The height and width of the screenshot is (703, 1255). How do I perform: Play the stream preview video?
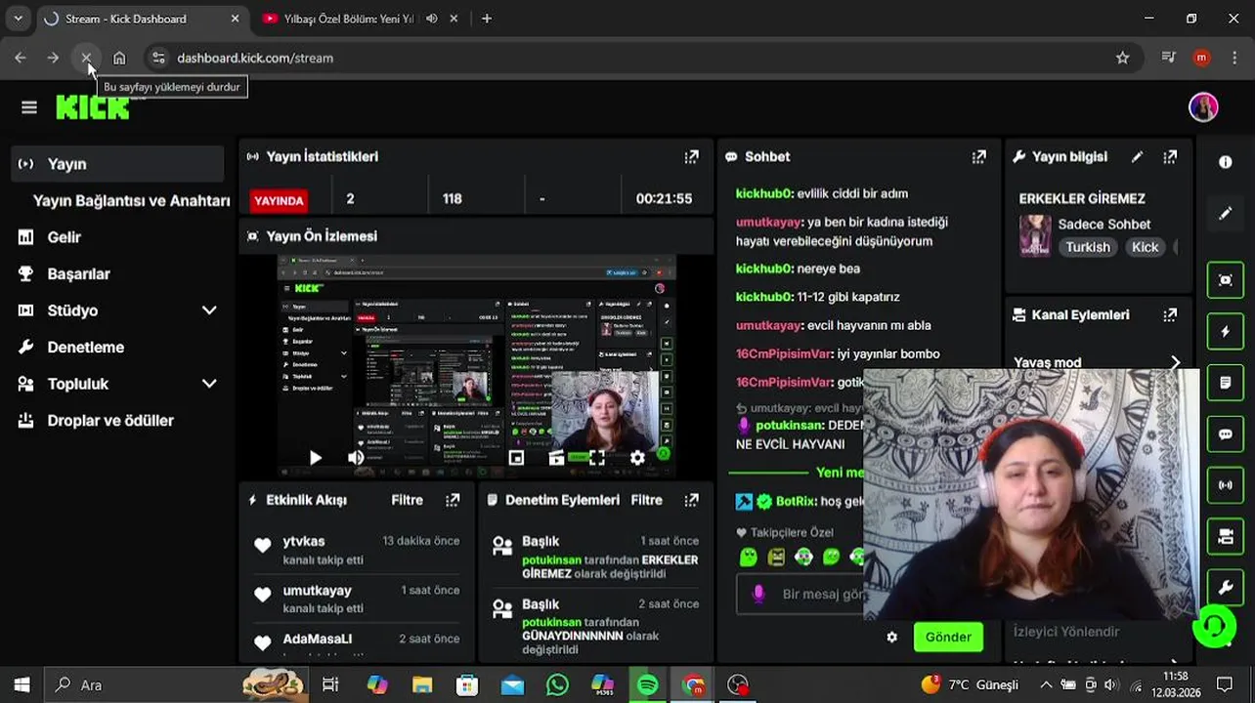315,457
